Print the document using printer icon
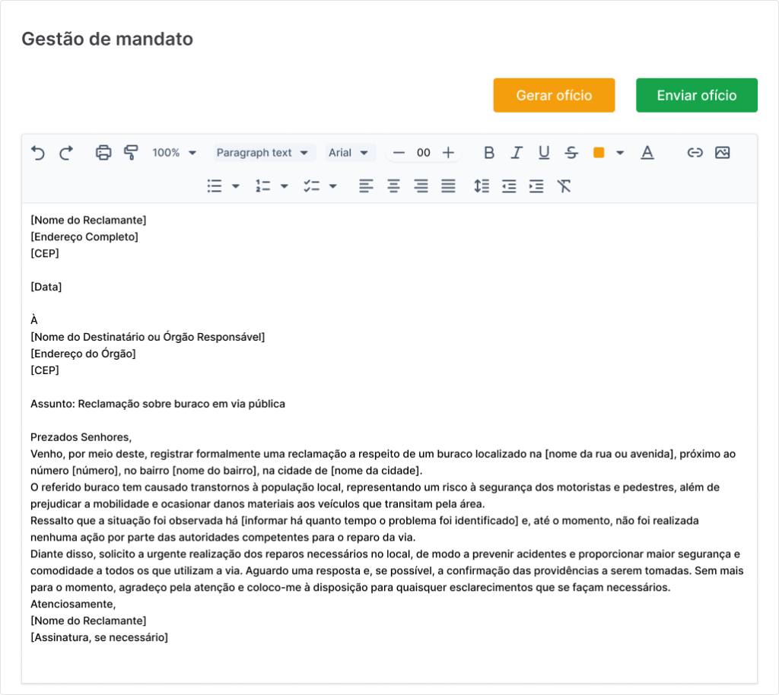Viewport: 779px width, 695px height. pyautogui.click(x=103, y=153)
